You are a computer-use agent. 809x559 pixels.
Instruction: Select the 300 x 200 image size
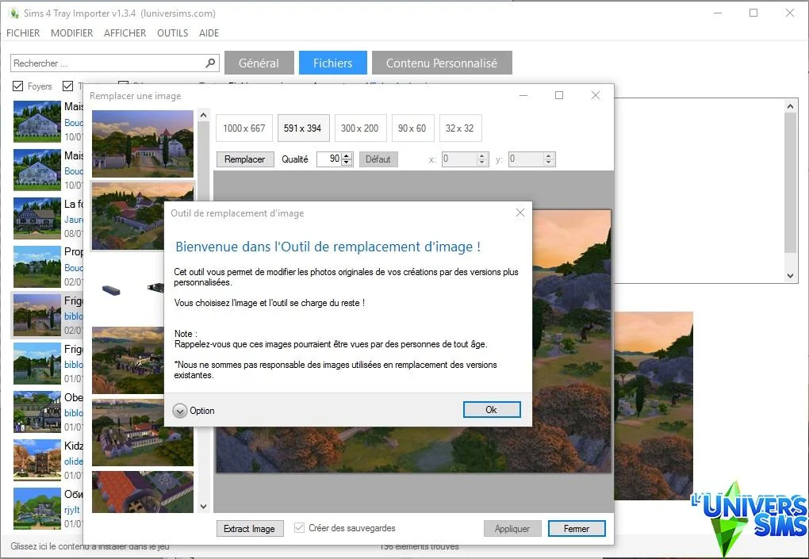point(360,128)
